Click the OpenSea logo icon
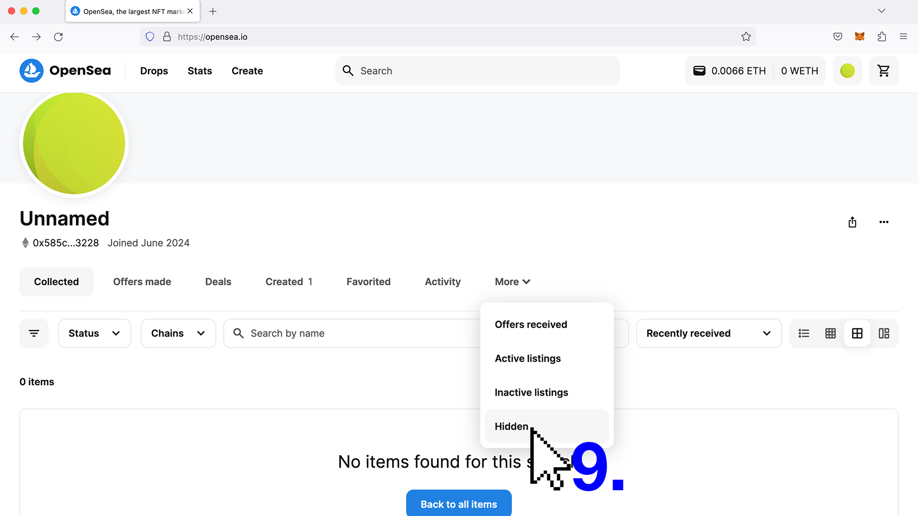The height and width of the screenshot is (516, 918). point(32,71)
